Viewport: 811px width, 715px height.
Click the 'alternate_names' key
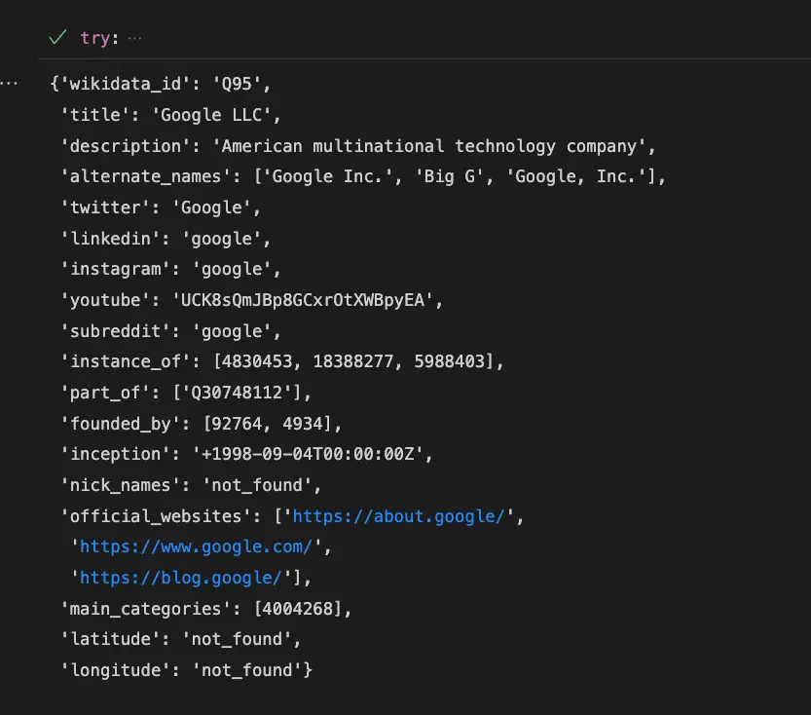pos(145,177)
